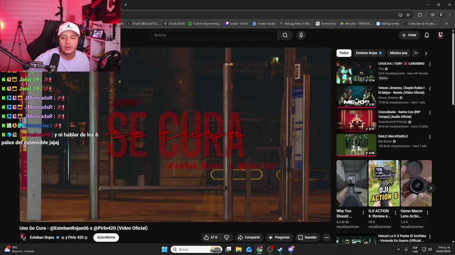Open clock showing 7:45 p. m.
Image resolution: width=455 pixels, height=255 pixels.
(x=444, y=249)
